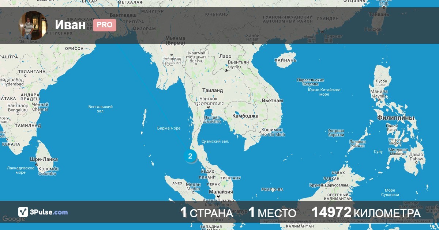Click the 3Pulse.com logo checkmark icon
This screenshot has width=439, height=230.
23,212
